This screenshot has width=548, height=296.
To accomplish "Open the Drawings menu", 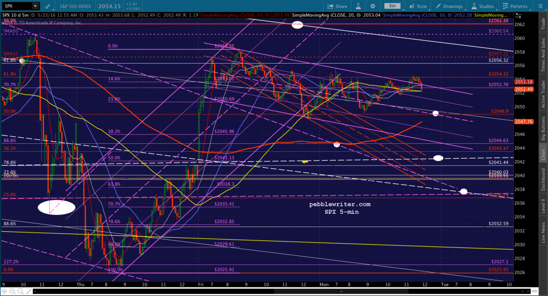I will tap(449, 6).
